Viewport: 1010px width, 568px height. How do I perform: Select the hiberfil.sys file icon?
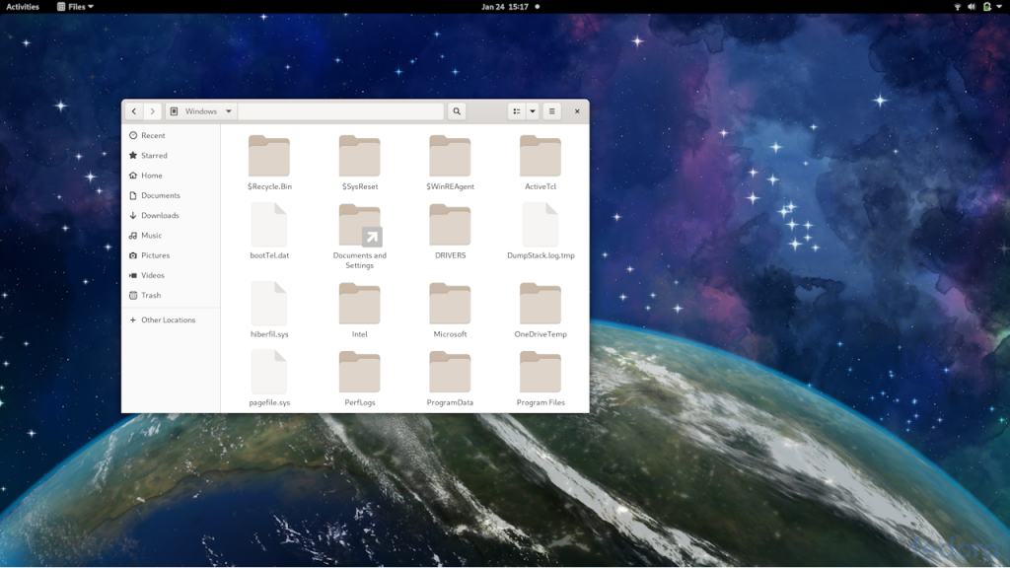269,304
